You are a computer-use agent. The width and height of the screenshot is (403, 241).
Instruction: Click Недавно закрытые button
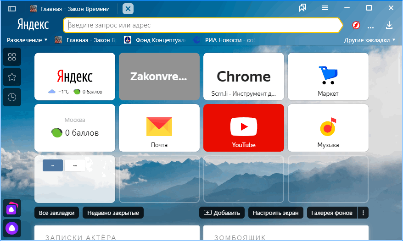(x=113, y=213)
